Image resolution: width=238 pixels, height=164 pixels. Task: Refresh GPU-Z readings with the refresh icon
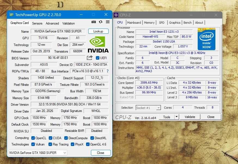pos(100,22)
